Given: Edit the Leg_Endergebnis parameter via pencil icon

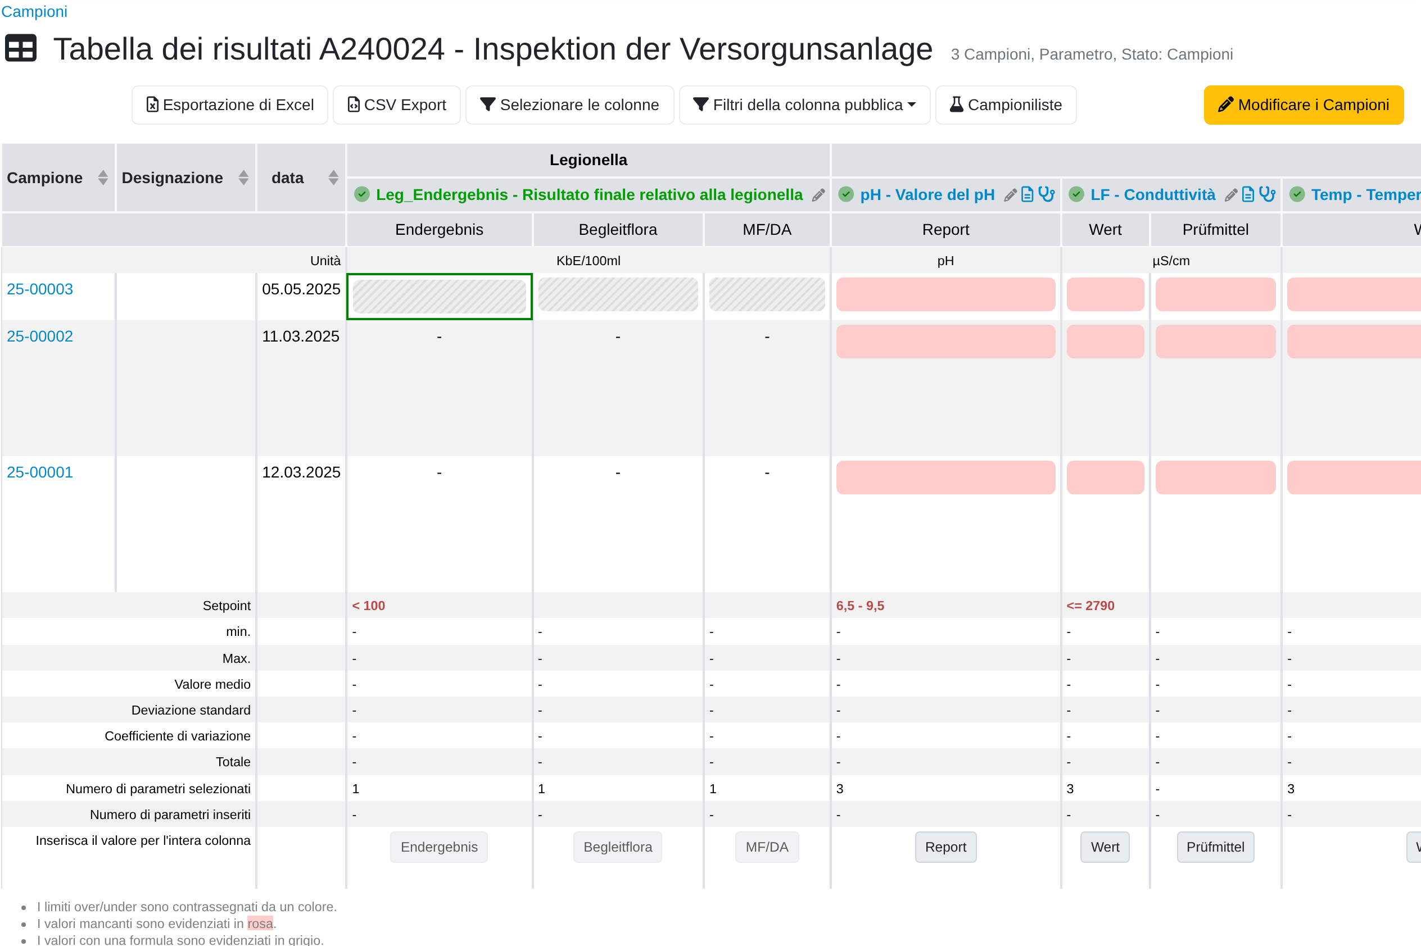Looking at the screenshot, I should click(818, 195).
